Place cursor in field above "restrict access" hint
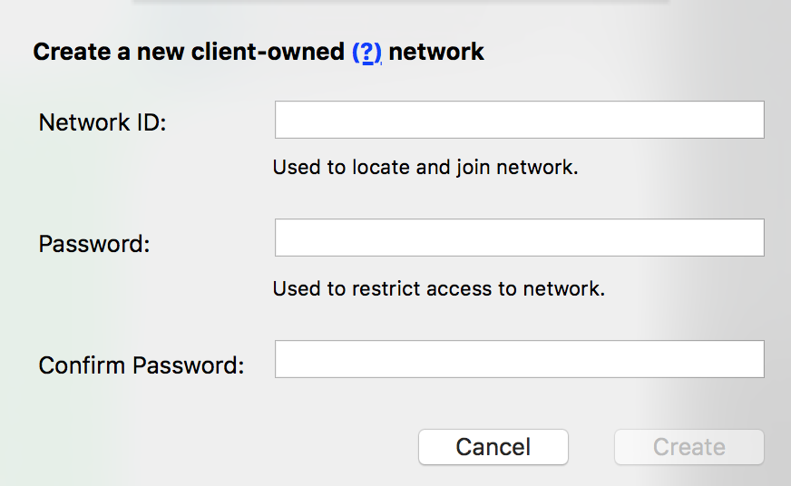The height and width of the screenshot is (486, 791). (519, 238)
